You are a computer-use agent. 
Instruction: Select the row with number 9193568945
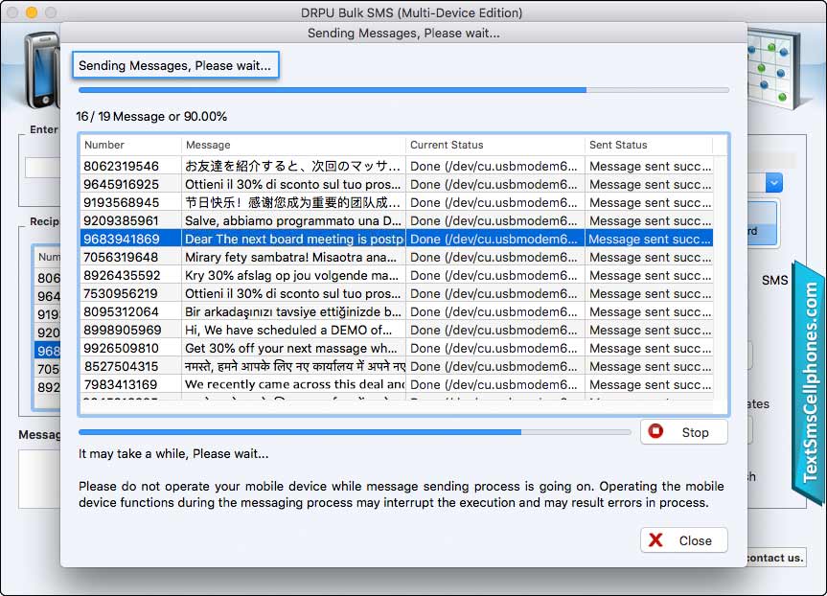(396, 202)
